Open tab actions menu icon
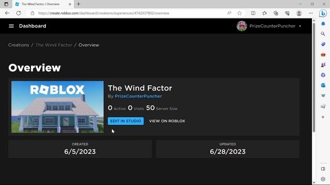This screenshot has height=185, width=330. click(6, 4)
